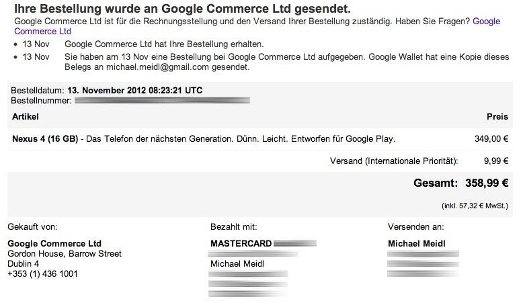Click Michael Meidl under Bezahlt mit
Viewport: 523px width, 305px height.
tap(237, 264)
